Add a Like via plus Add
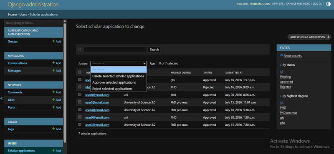 (x=57, y=100)
